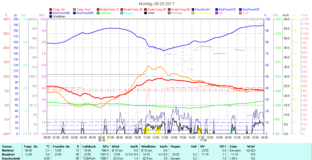This screenshot has height=160, width=312.
Task: Click the 06:36 sunrise marker on time axis
Action: click(102, 140)
